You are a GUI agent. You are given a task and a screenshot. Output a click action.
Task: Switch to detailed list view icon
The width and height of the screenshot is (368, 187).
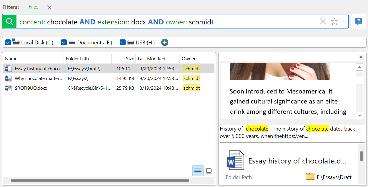[x=198, y=171]
